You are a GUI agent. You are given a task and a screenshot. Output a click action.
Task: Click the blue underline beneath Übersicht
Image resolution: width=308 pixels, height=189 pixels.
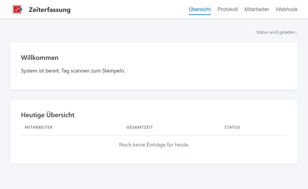click(200, 14)
